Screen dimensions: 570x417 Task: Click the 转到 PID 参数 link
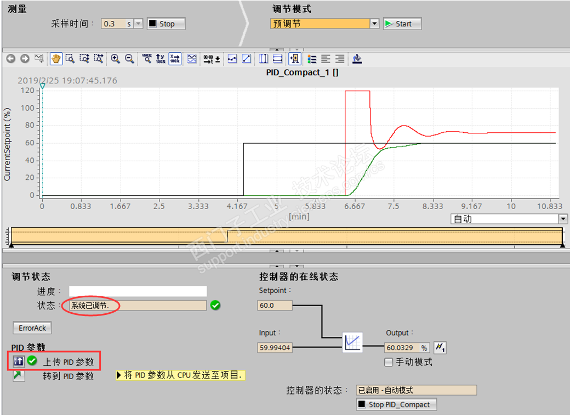click(69, 376)
